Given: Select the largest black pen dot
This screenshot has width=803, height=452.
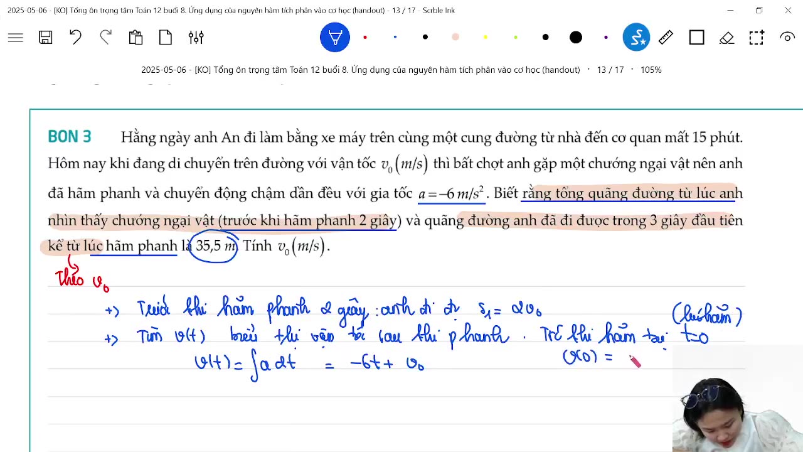Looking at the screenshot, I should point(576,38).
